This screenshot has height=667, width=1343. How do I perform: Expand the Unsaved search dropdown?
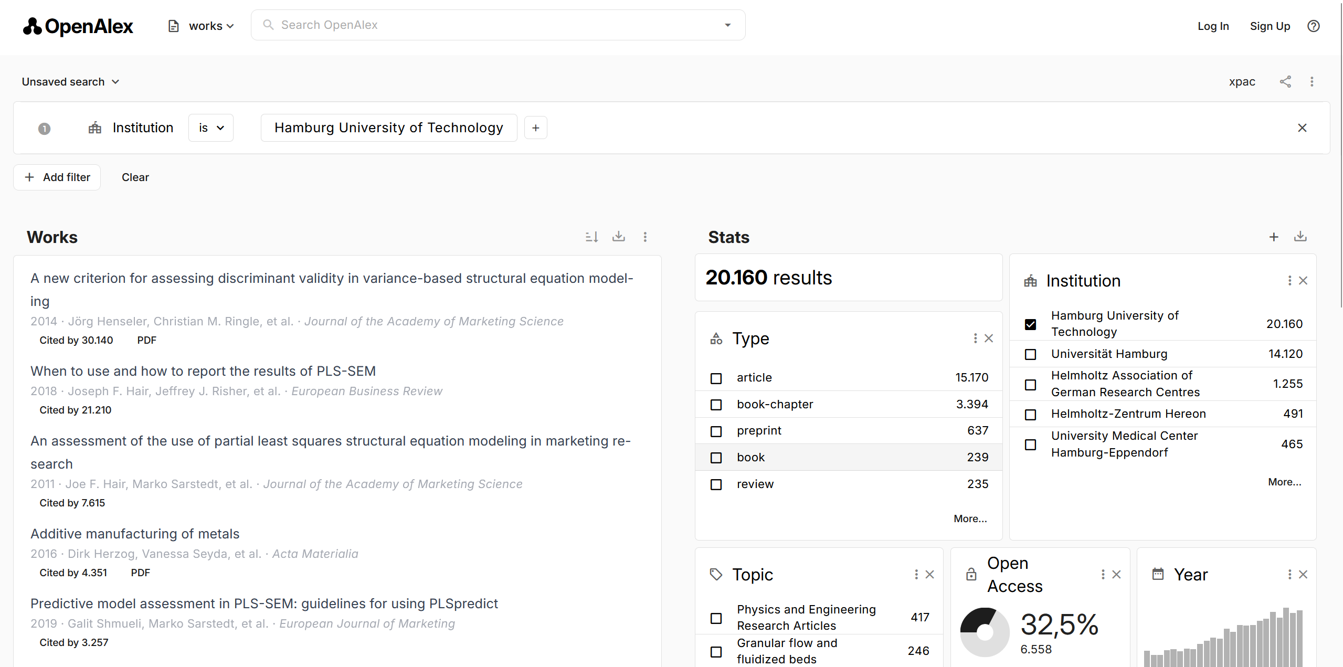point(70,81)
